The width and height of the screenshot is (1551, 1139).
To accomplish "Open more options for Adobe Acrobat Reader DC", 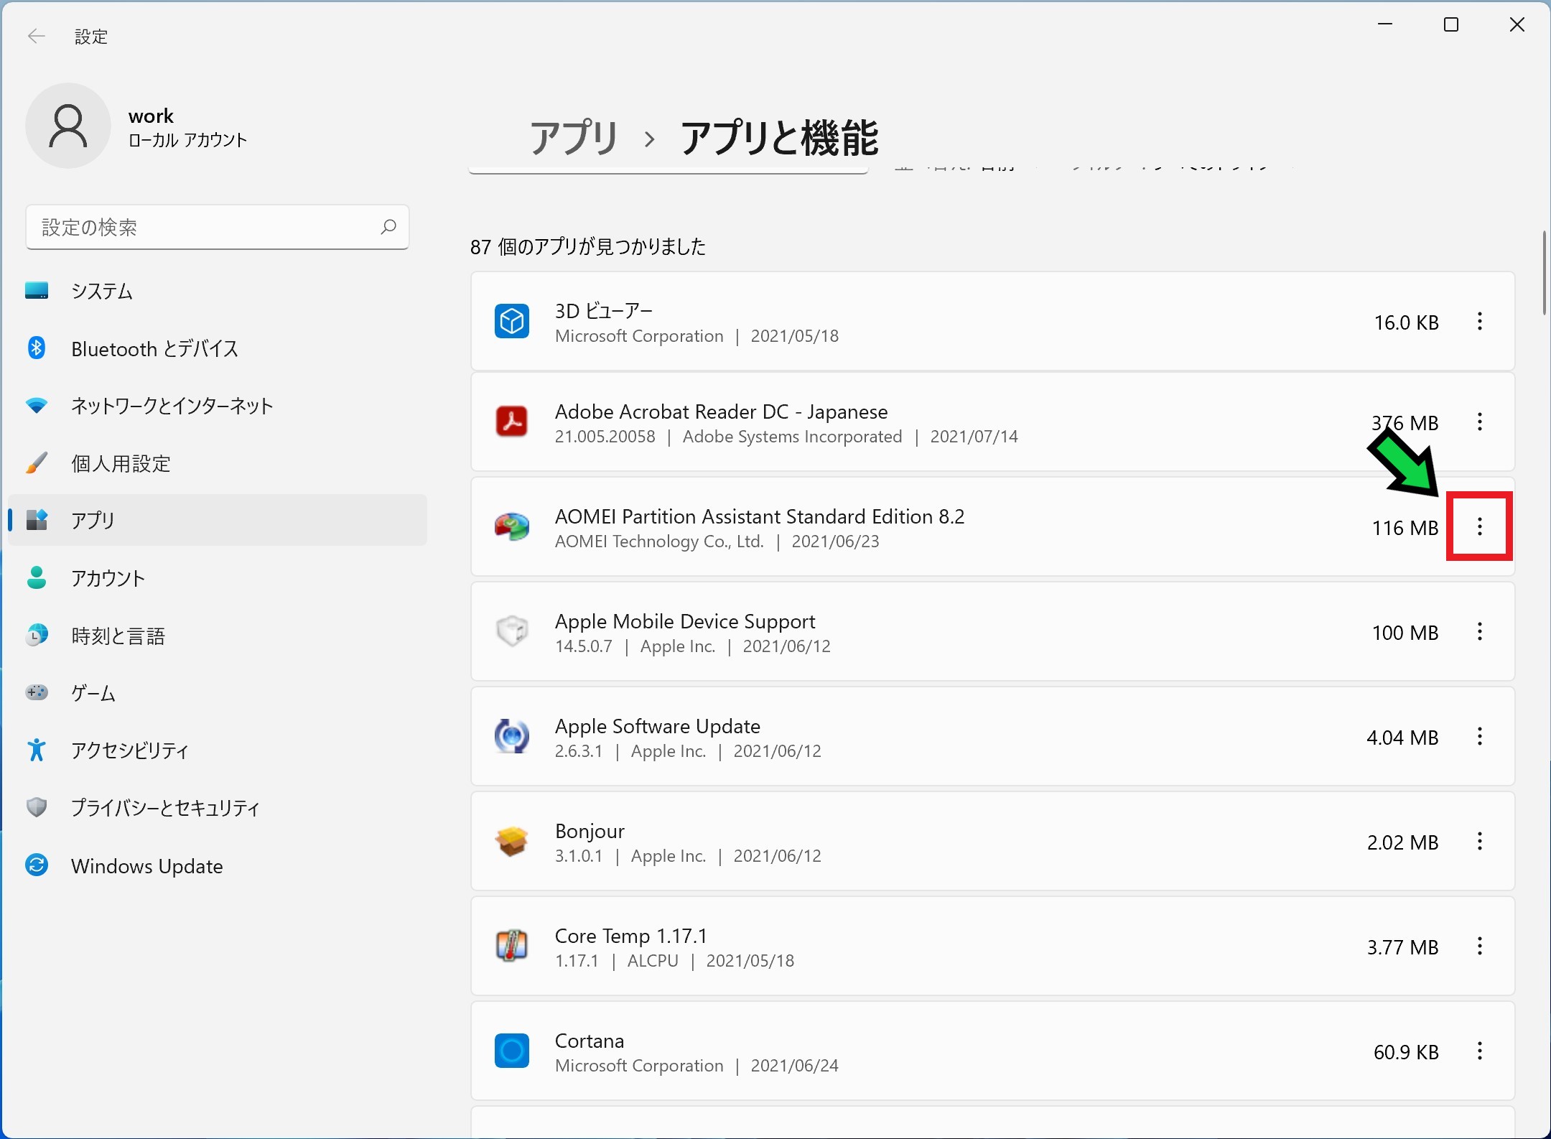I will [1480, 422].
